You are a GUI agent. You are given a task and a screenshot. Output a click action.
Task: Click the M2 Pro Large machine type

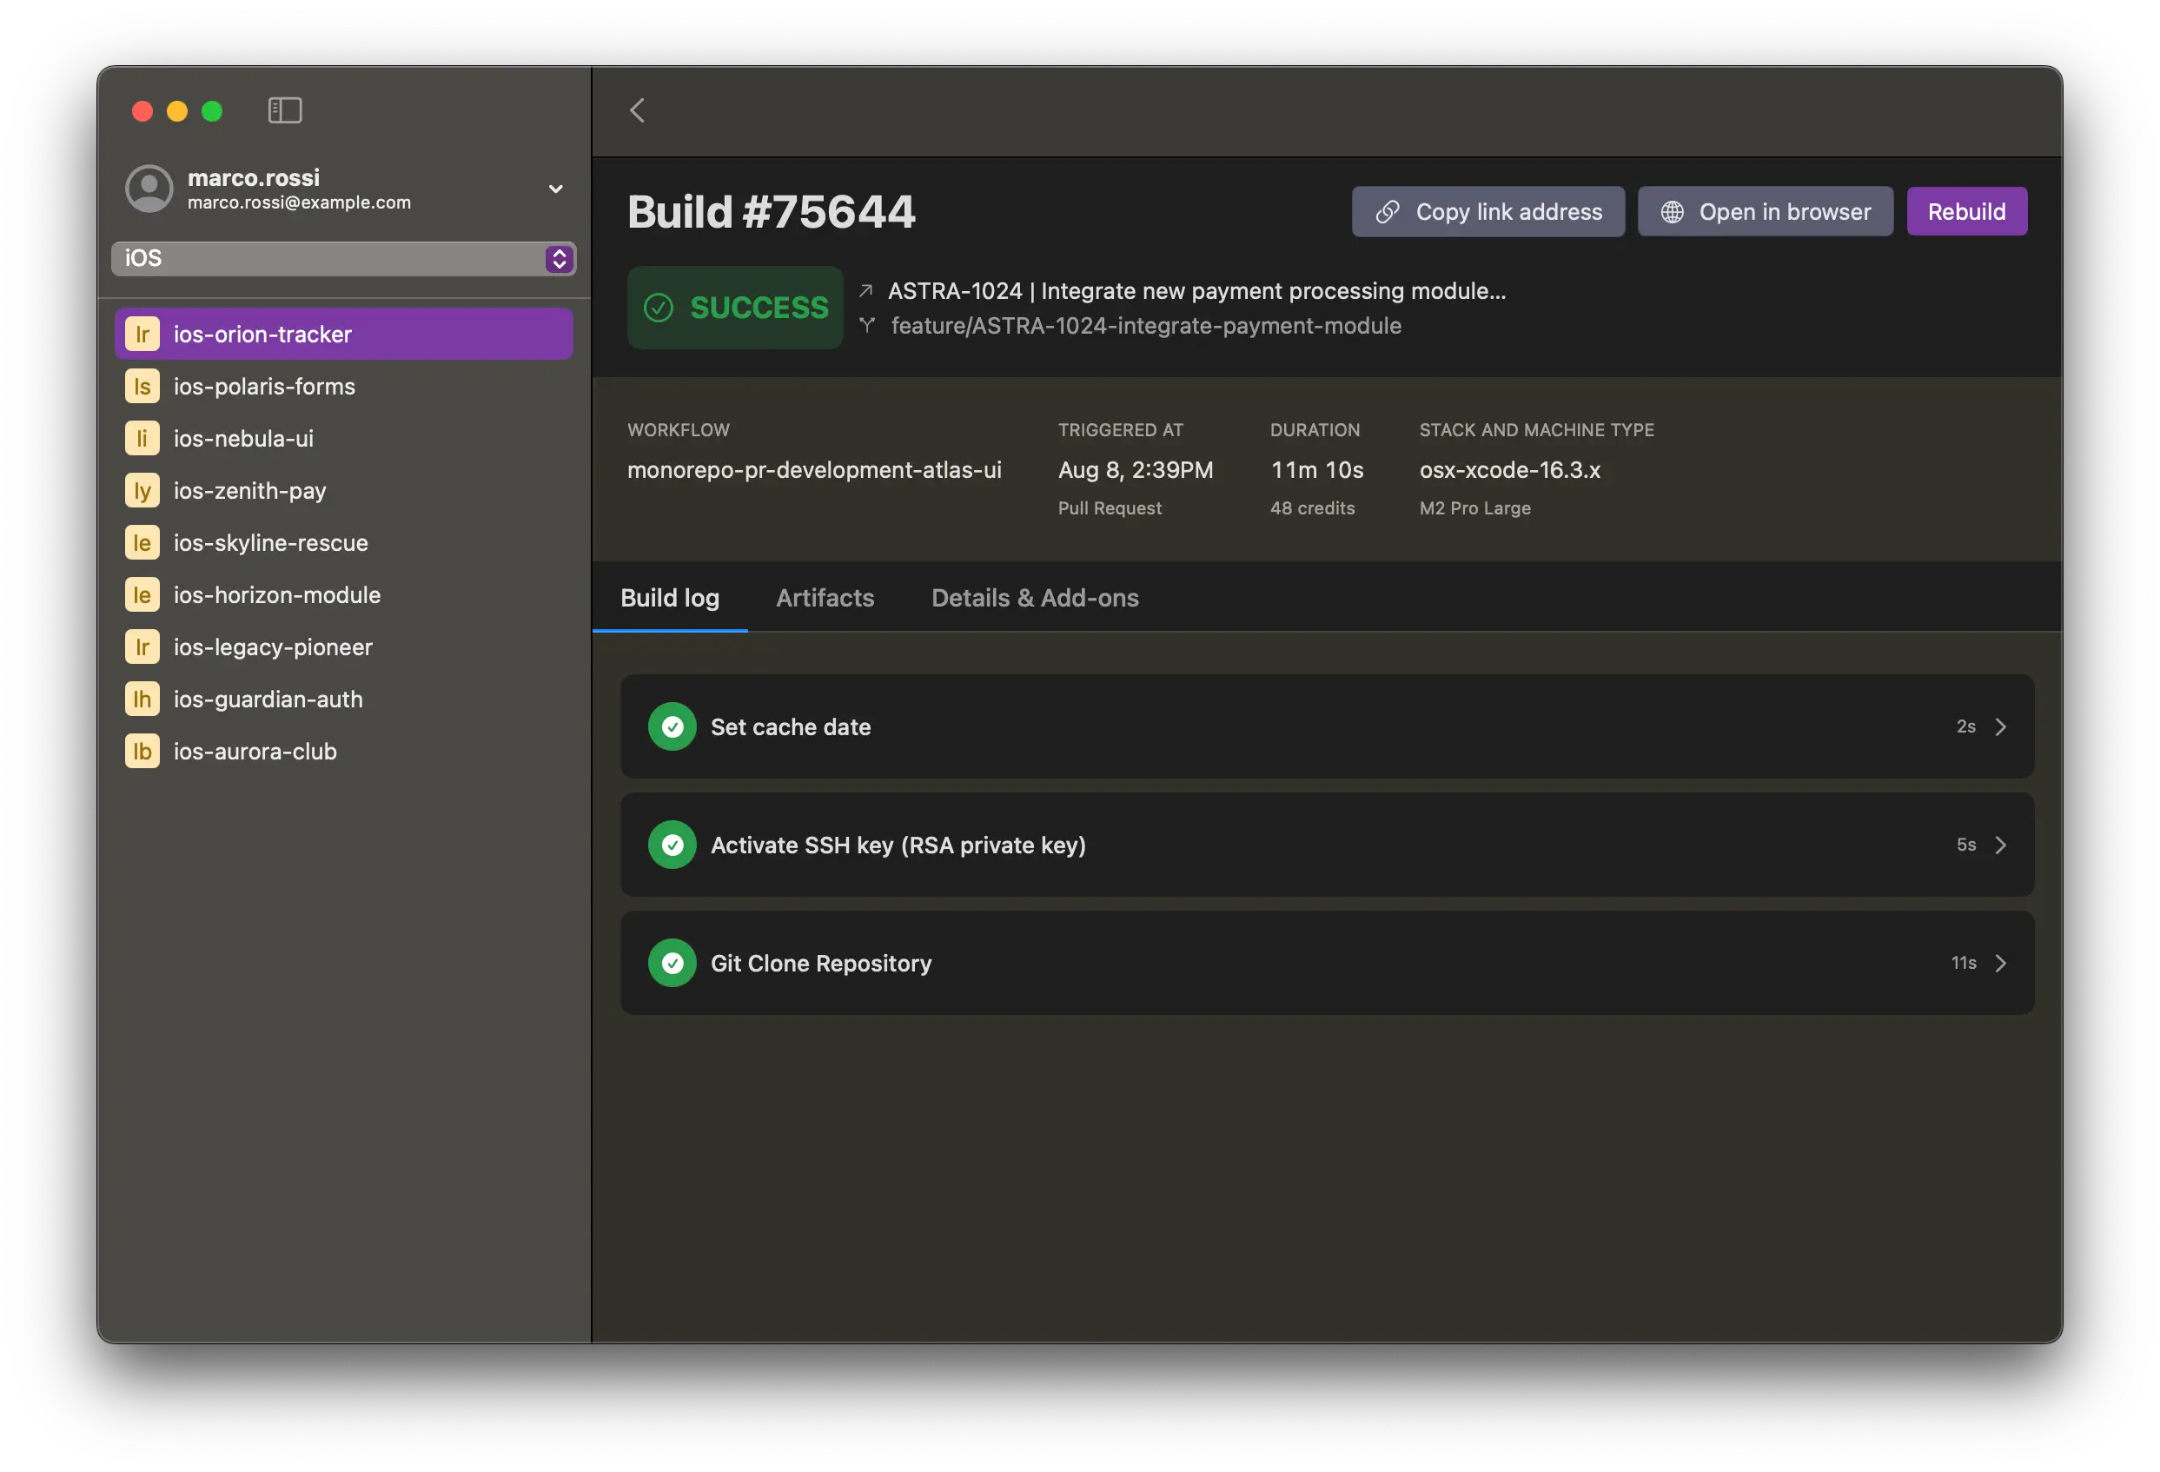point(1474,508)
